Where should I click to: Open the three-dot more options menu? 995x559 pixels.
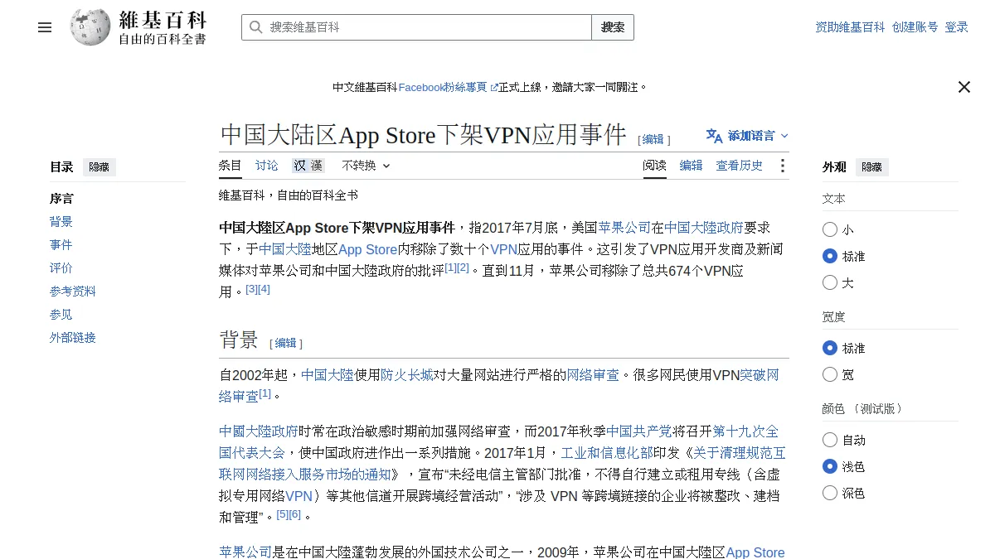(x=782, y=166)
